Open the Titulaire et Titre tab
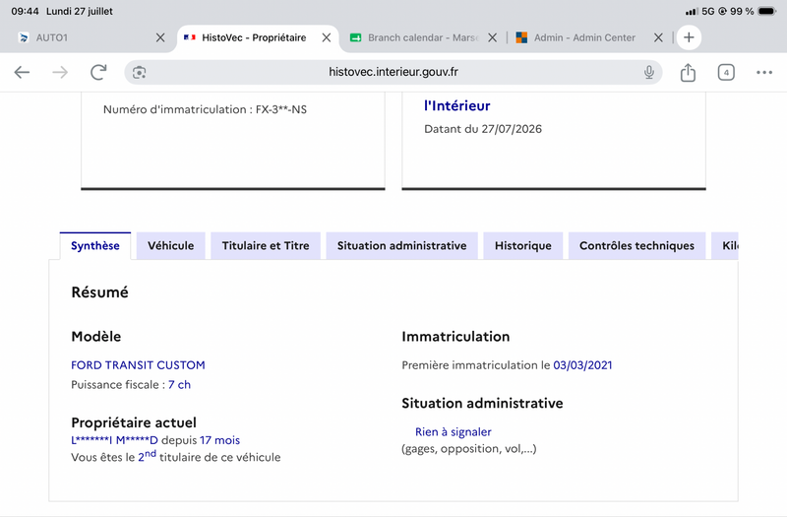The image size is (787, 517). pyautogui.click(x=266, y=245)
